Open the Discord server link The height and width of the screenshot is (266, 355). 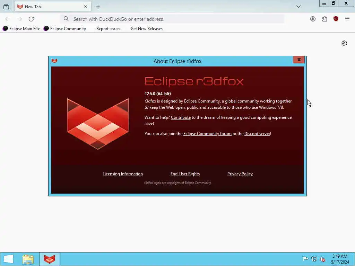[x=257, y=134]
